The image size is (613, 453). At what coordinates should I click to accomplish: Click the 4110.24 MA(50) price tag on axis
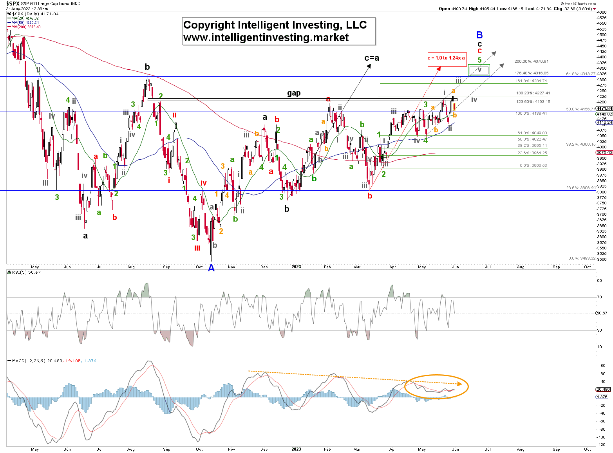pyautogui.click(x=604, y=123)
